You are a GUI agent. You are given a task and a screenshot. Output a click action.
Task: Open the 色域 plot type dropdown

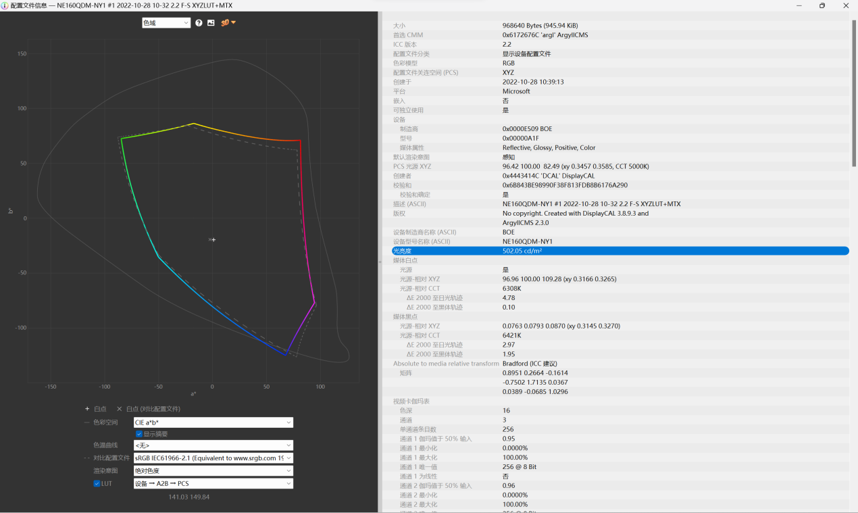coord(166,23)
